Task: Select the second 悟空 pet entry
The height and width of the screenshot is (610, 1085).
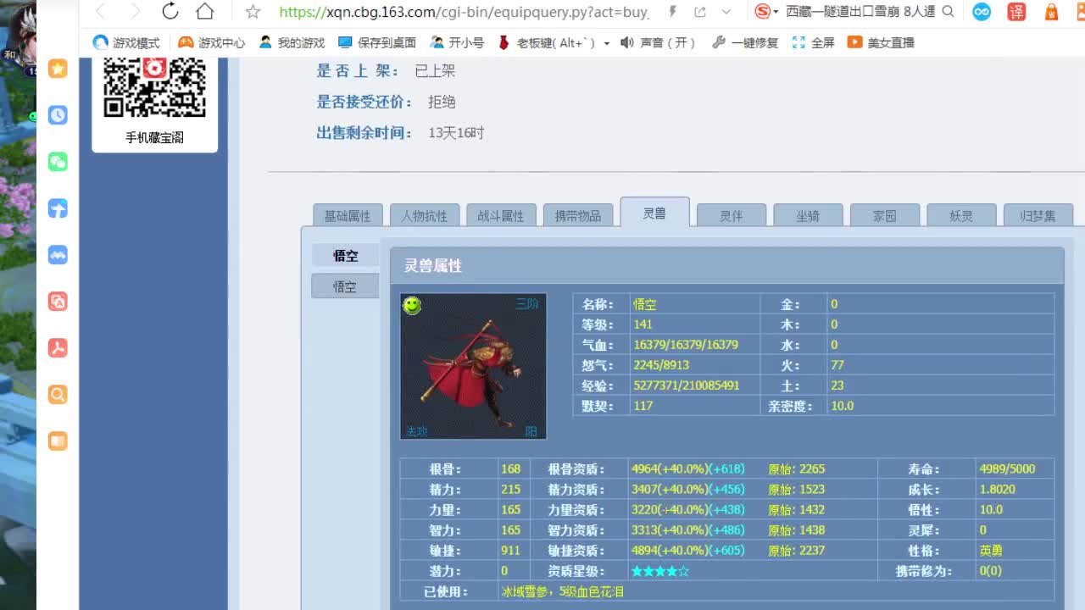Action: (345, 286)
